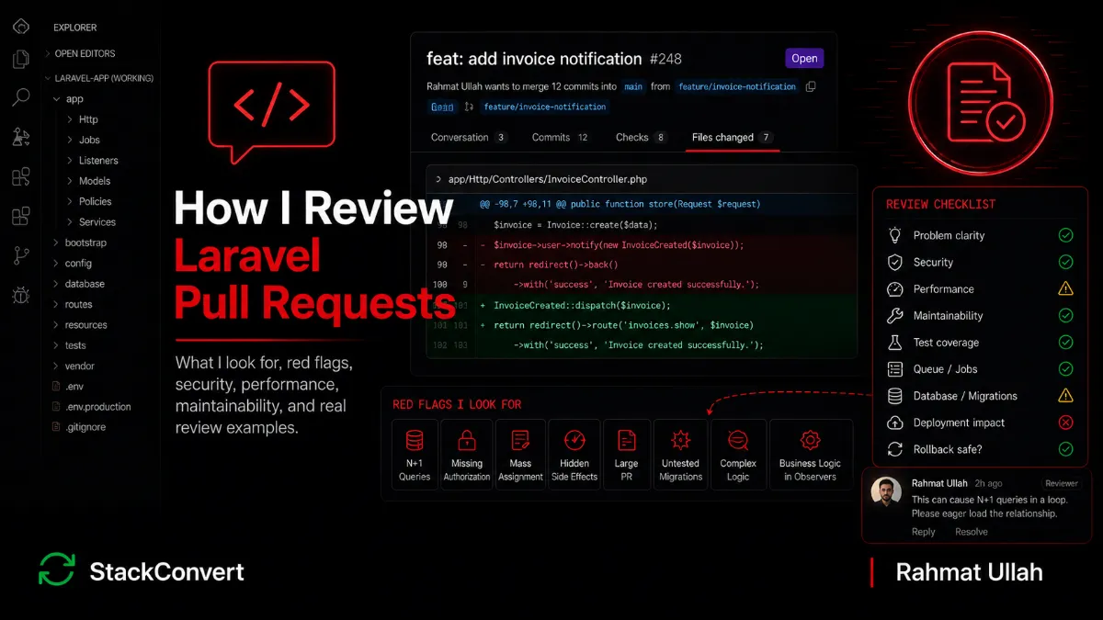Click the Open status badge

point(804,59)
